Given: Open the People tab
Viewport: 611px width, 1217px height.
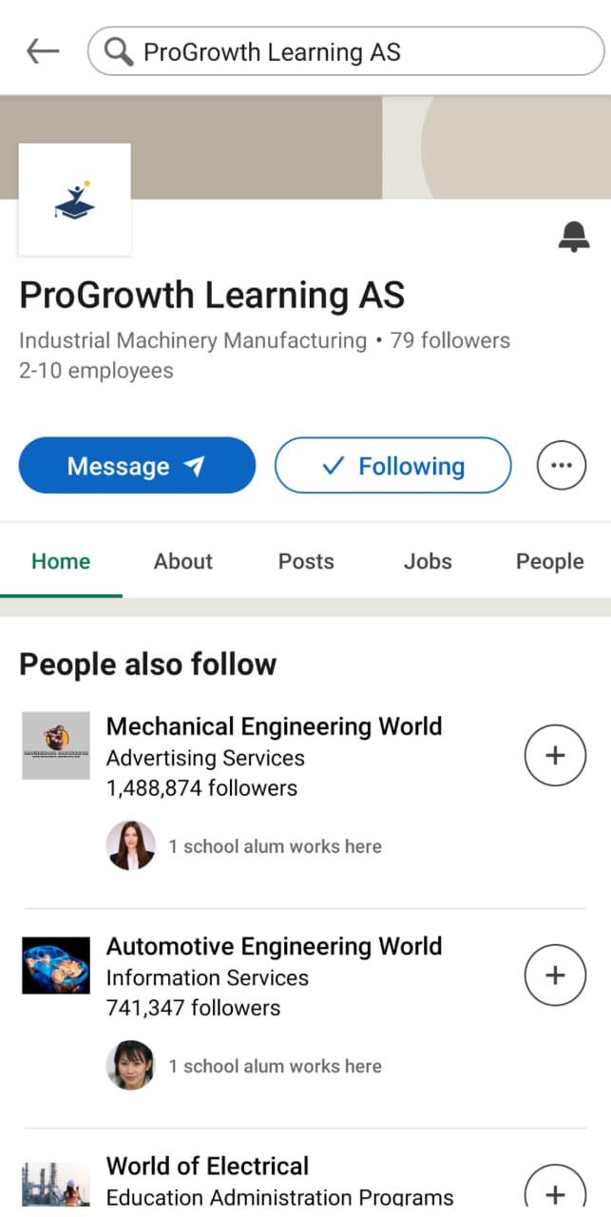Looking at the screenshot, I should pyautogui.click(x=549, y=561).
